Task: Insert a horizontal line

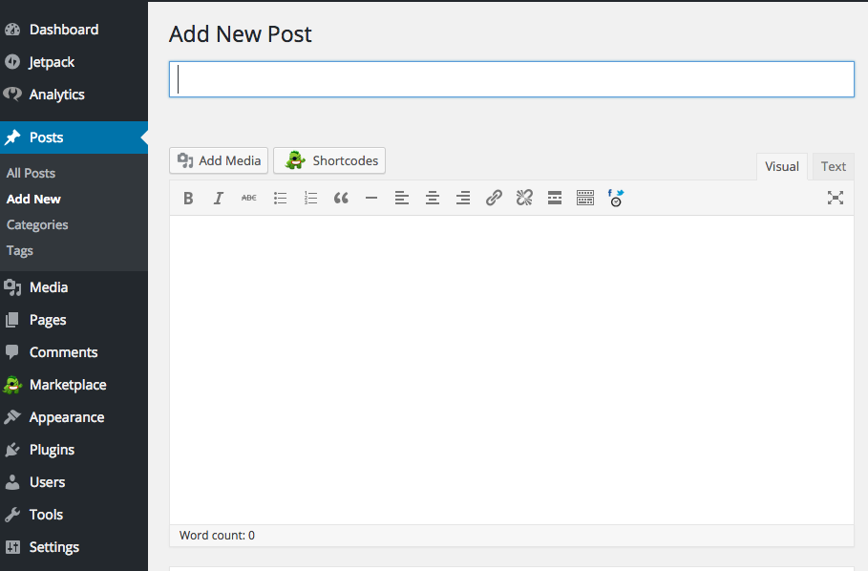Action: (371, 198)
